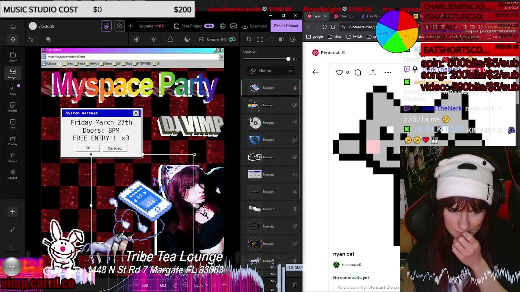Open the Library sidebar panel
The height and width of the screenshot is (292, 520).
13,57
